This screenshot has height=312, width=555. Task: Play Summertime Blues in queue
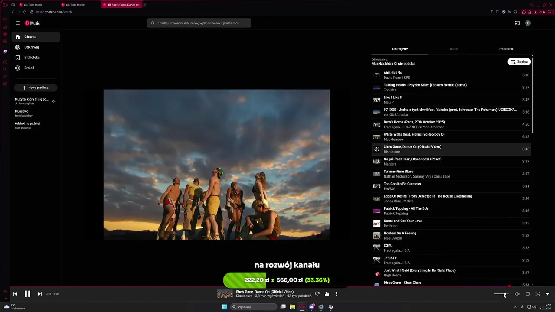coord(451,174)
